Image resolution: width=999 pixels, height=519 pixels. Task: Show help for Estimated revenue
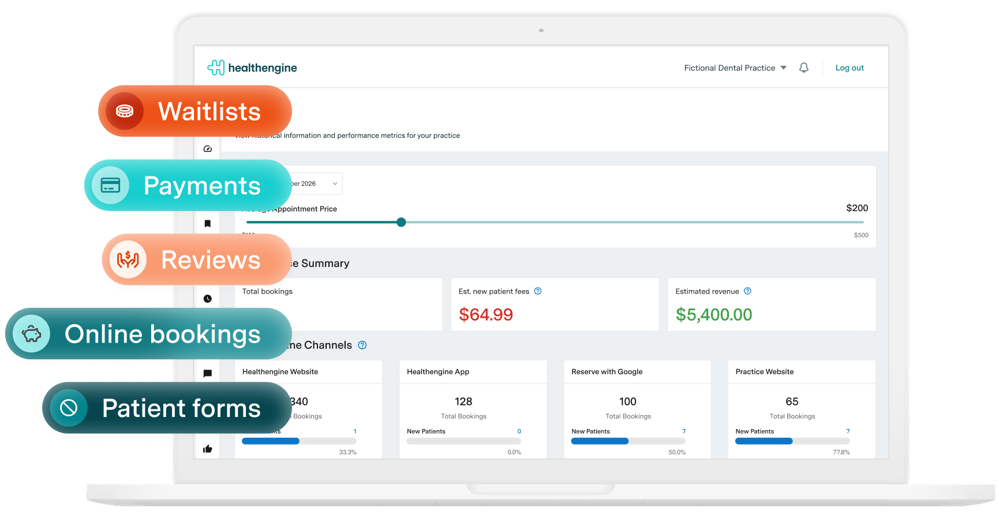pyautogui.click(x=747, y=291)
